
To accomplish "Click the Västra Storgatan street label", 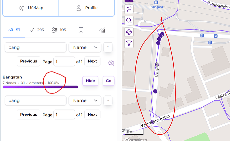I will pos(155,121).
